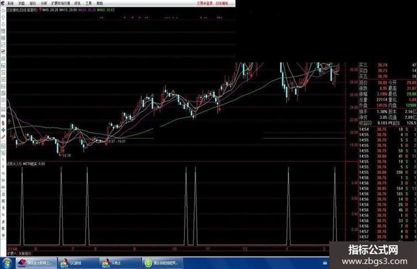Switch to daily (日) period
This screenshot has height=269, width=417.
[3, 194]
